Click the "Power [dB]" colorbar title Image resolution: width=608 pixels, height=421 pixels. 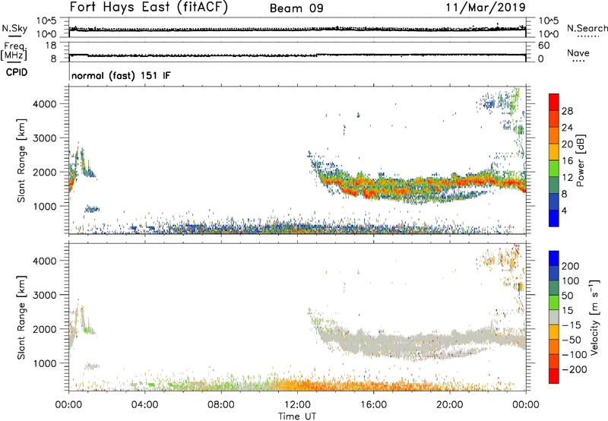(581, 160)
